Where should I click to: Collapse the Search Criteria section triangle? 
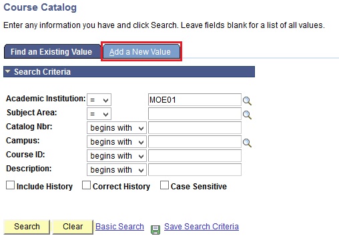click(8, 71)
